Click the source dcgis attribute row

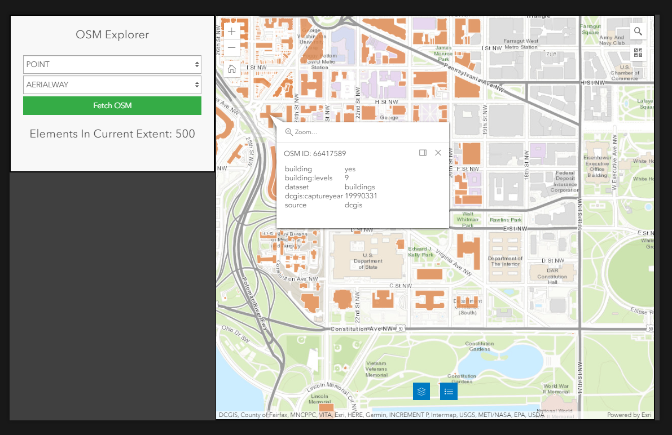point(323,205)
